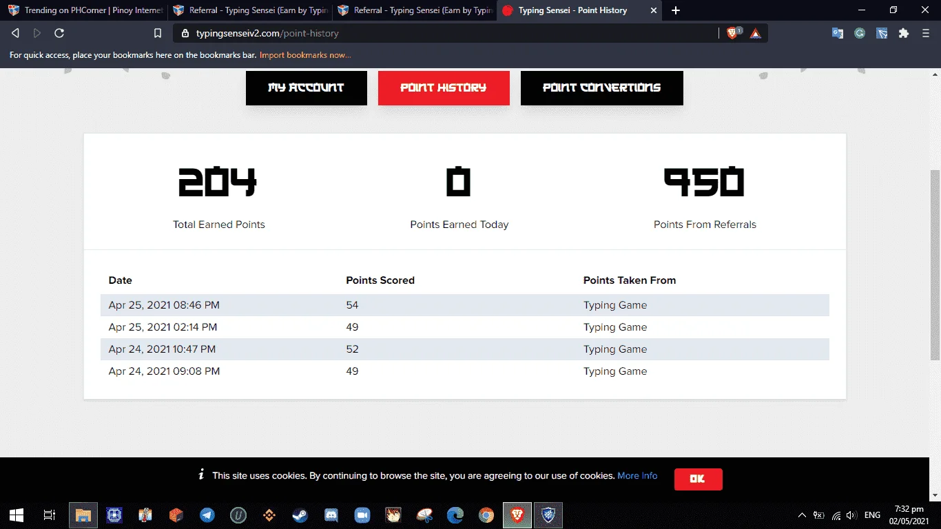
Task: Open the Windows Start menu
Action: 17,515
